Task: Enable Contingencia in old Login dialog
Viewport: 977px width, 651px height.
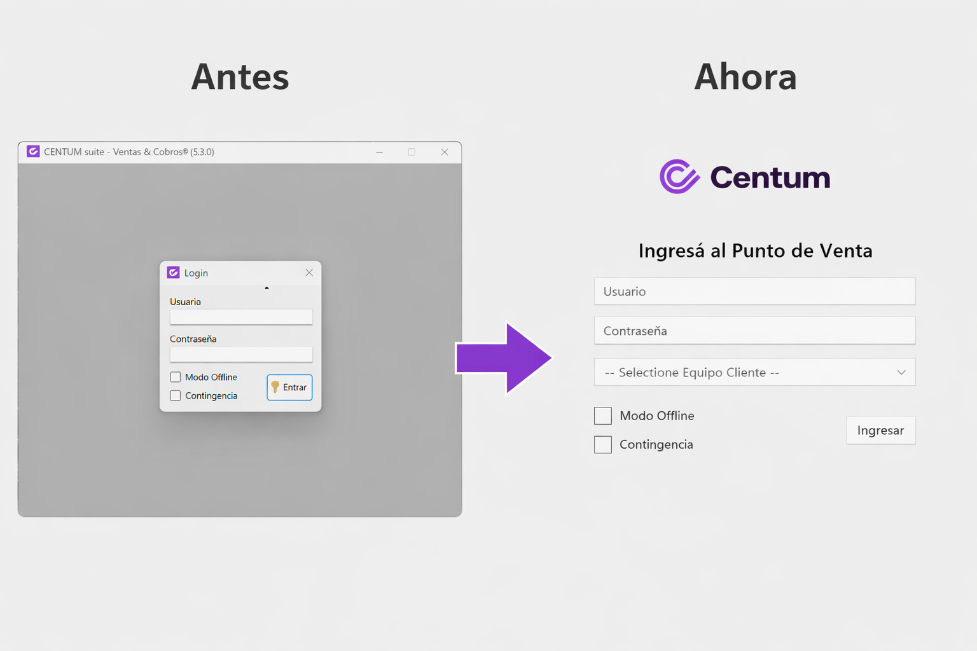Action: (176, 395)
